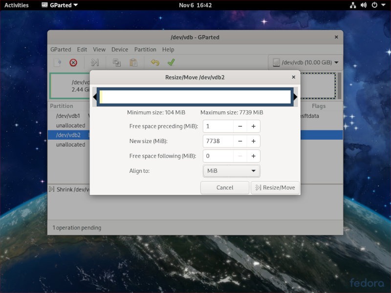391x293 pixels.
Task: Undo the last operation with arrow icon
Action: tap(155, 63)
